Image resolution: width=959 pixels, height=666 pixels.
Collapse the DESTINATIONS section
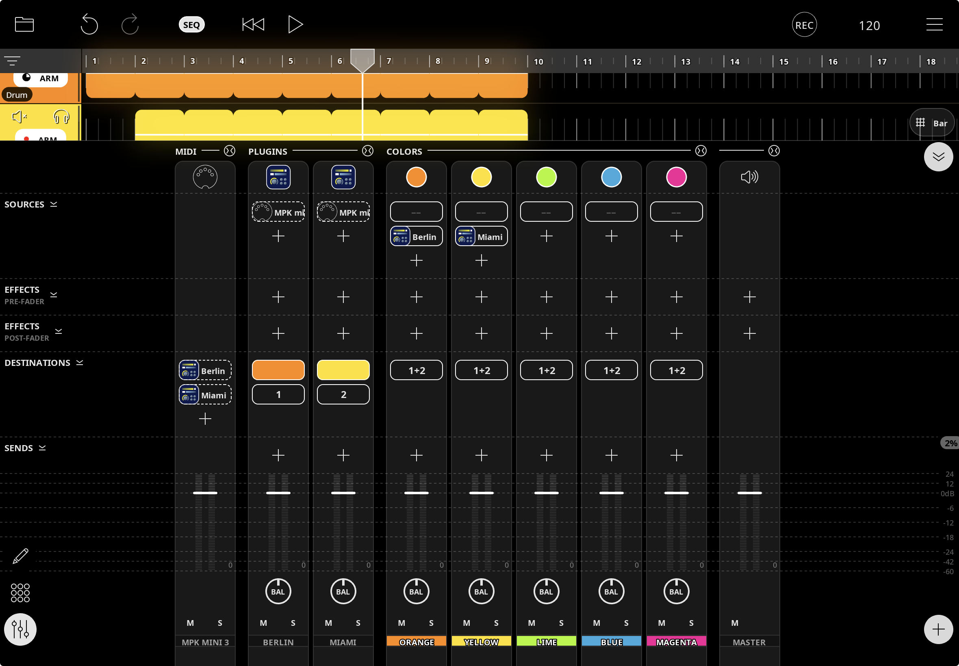(x=80, y=363)
